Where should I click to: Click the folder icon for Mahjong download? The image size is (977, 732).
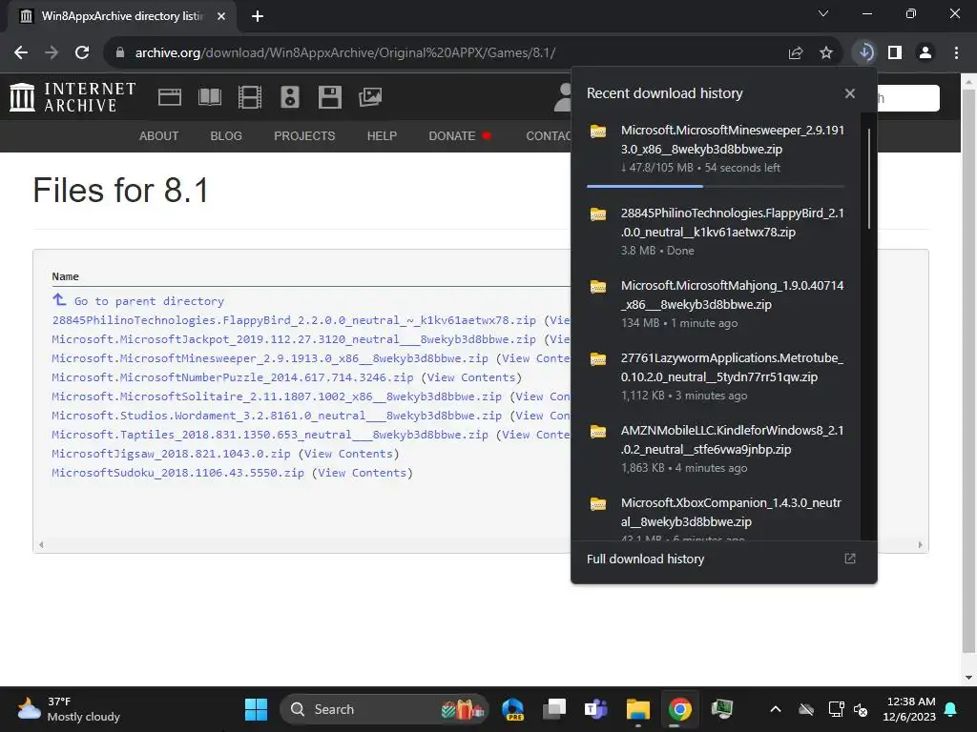(x=598, y=286)
